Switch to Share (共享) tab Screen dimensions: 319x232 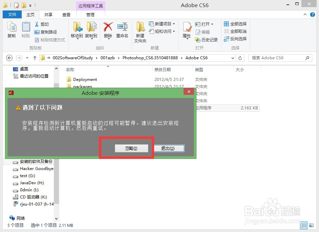click(x=48, y=15)
